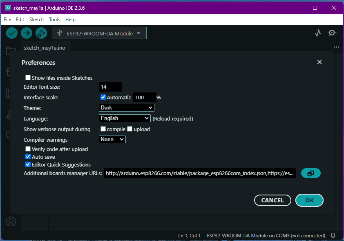Open the Serial Plotter icon

[x=318, y=33]
